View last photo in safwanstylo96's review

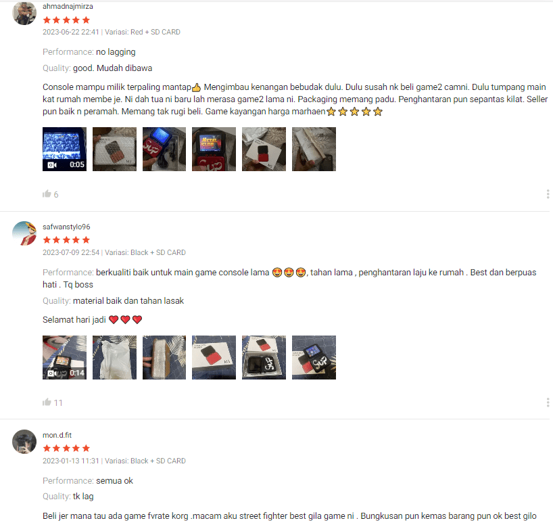coord(314,357)
